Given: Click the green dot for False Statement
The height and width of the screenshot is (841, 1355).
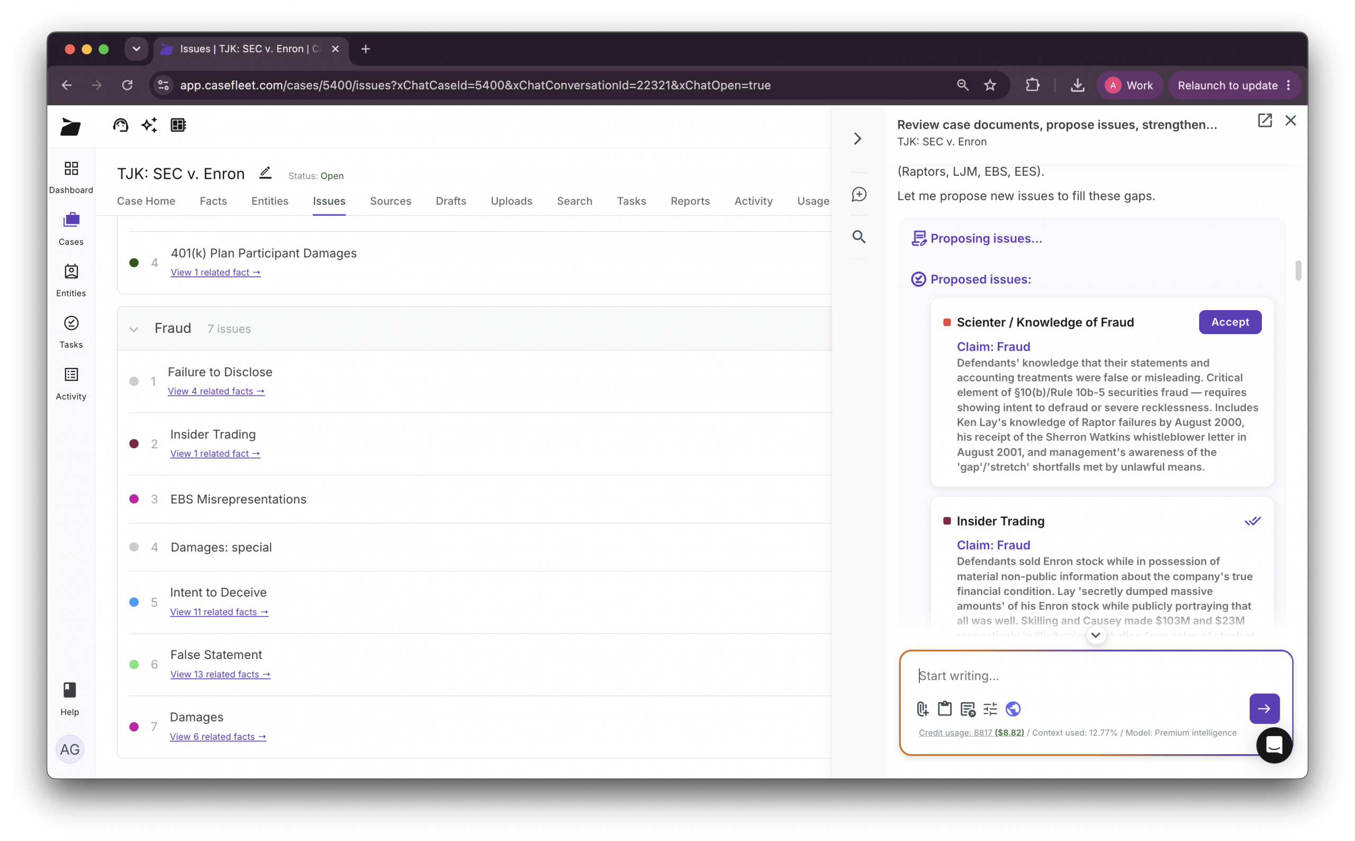Looking at the screenshot, I should point(134,665).
